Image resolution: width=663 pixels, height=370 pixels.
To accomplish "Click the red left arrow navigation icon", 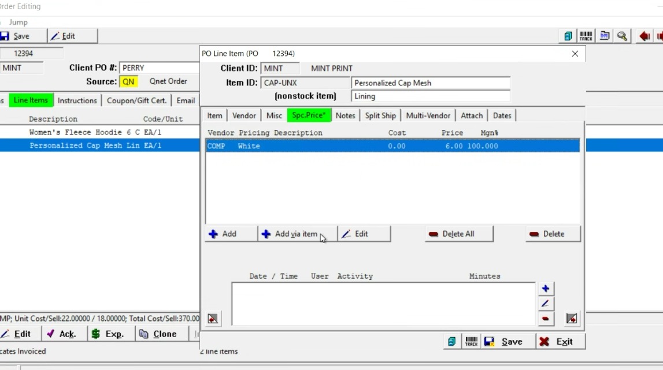I will [644, 36].
